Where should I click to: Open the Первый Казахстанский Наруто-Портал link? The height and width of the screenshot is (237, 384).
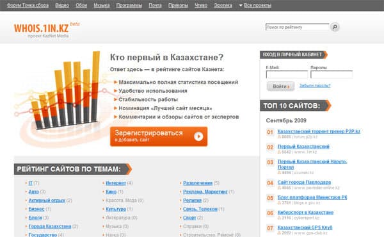[312, 164]
